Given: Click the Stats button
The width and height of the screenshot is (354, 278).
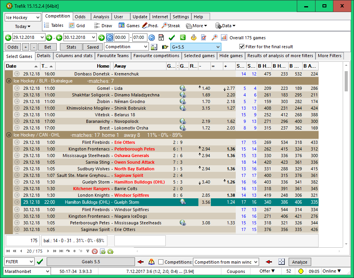Looking at the screenshot, I should point(71,47).
